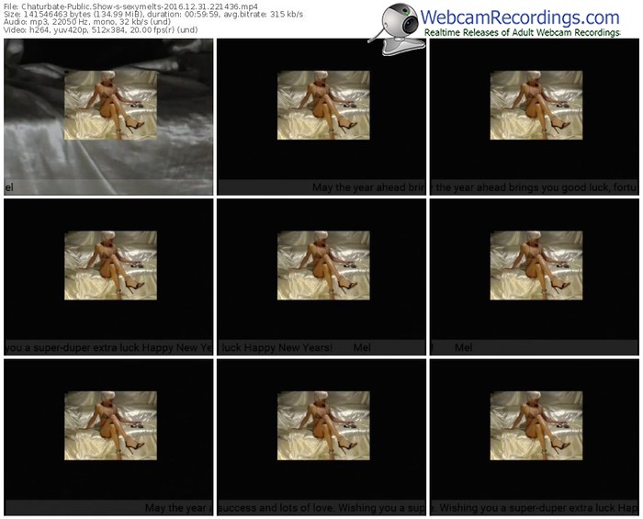Image resolution: width=643 pixels, height=519 pixels.
Task: Open the frame captioned 'May the year a'
Action: (108, 437)
